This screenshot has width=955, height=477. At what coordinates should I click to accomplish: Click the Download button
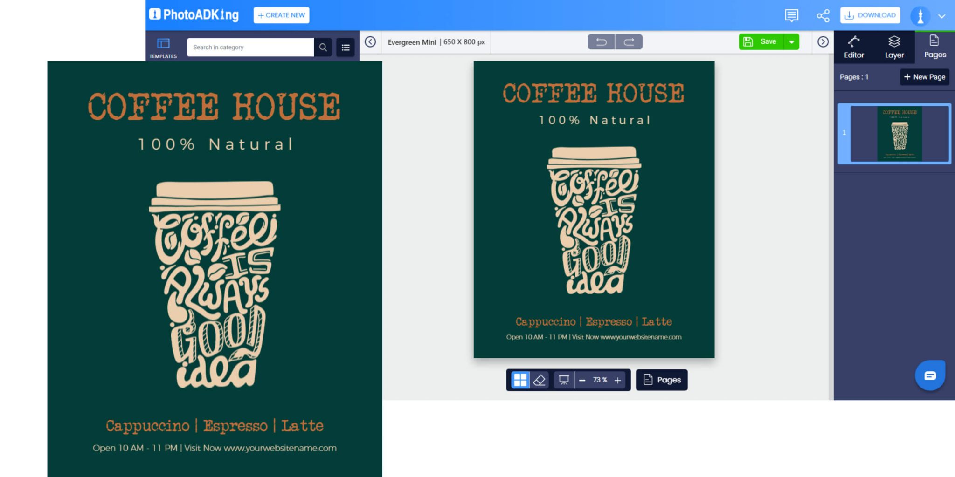(x=870, y=15)
